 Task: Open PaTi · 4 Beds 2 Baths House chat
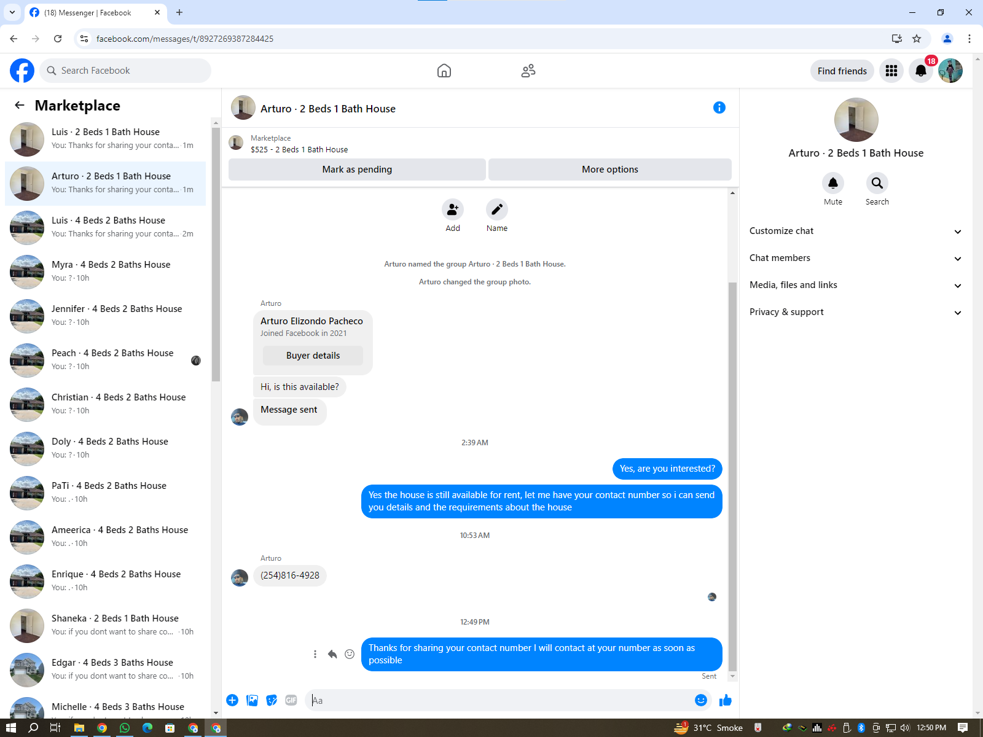[x=106, y=493]
